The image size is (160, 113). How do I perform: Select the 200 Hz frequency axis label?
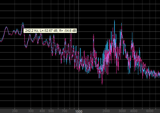pos(15,111)
